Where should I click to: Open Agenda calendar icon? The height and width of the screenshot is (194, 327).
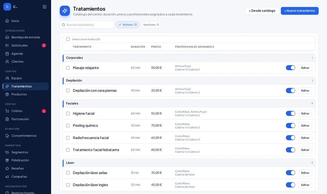point(7,54)
